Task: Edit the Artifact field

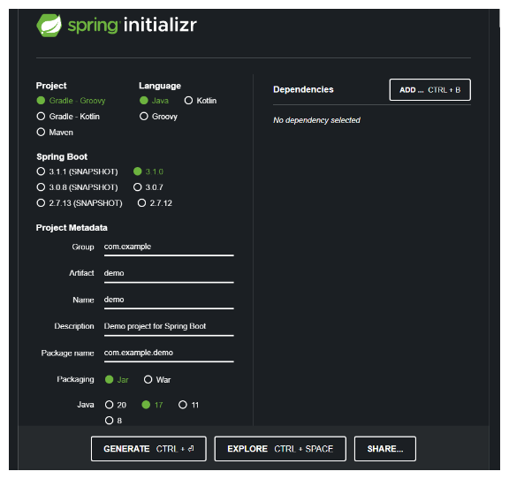Action: [x=169, y=275]
